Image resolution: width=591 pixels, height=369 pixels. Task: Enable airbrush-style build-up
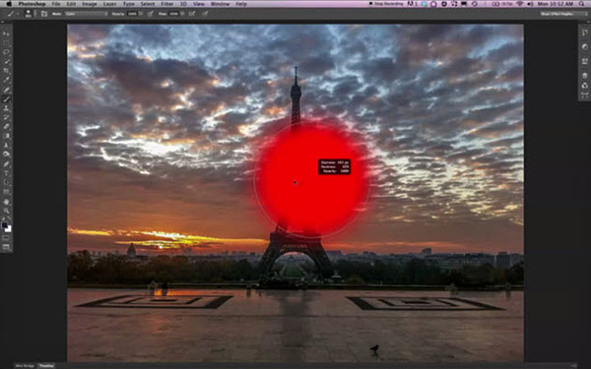click(192, 14)
